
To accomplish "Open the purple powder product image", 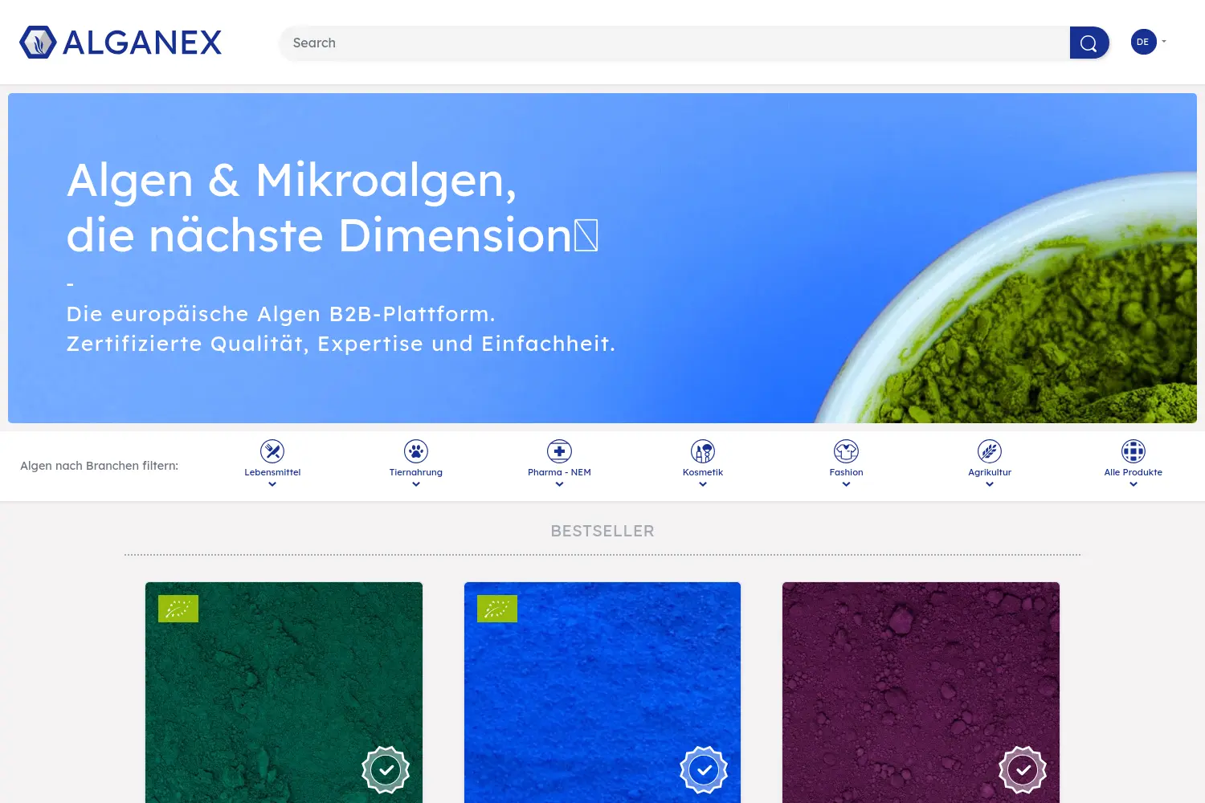I will click(x=921, y=692).
